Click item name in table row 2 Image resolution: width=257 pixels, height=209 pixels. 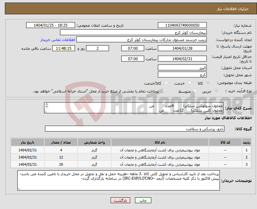160,157
